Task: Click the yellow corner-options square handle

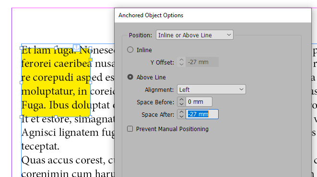Action: click(91, 60)
